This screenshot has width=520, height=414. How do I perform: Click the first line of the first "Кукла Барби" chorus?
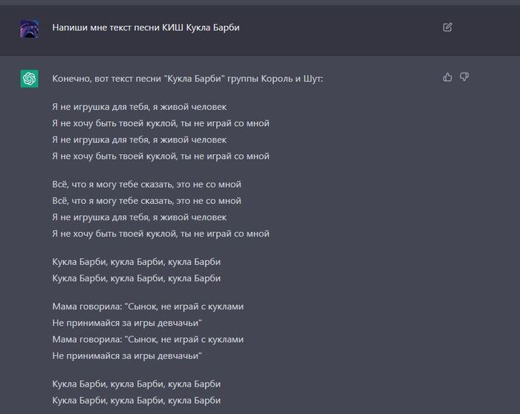pyautogui.click(x=136, y=261)
